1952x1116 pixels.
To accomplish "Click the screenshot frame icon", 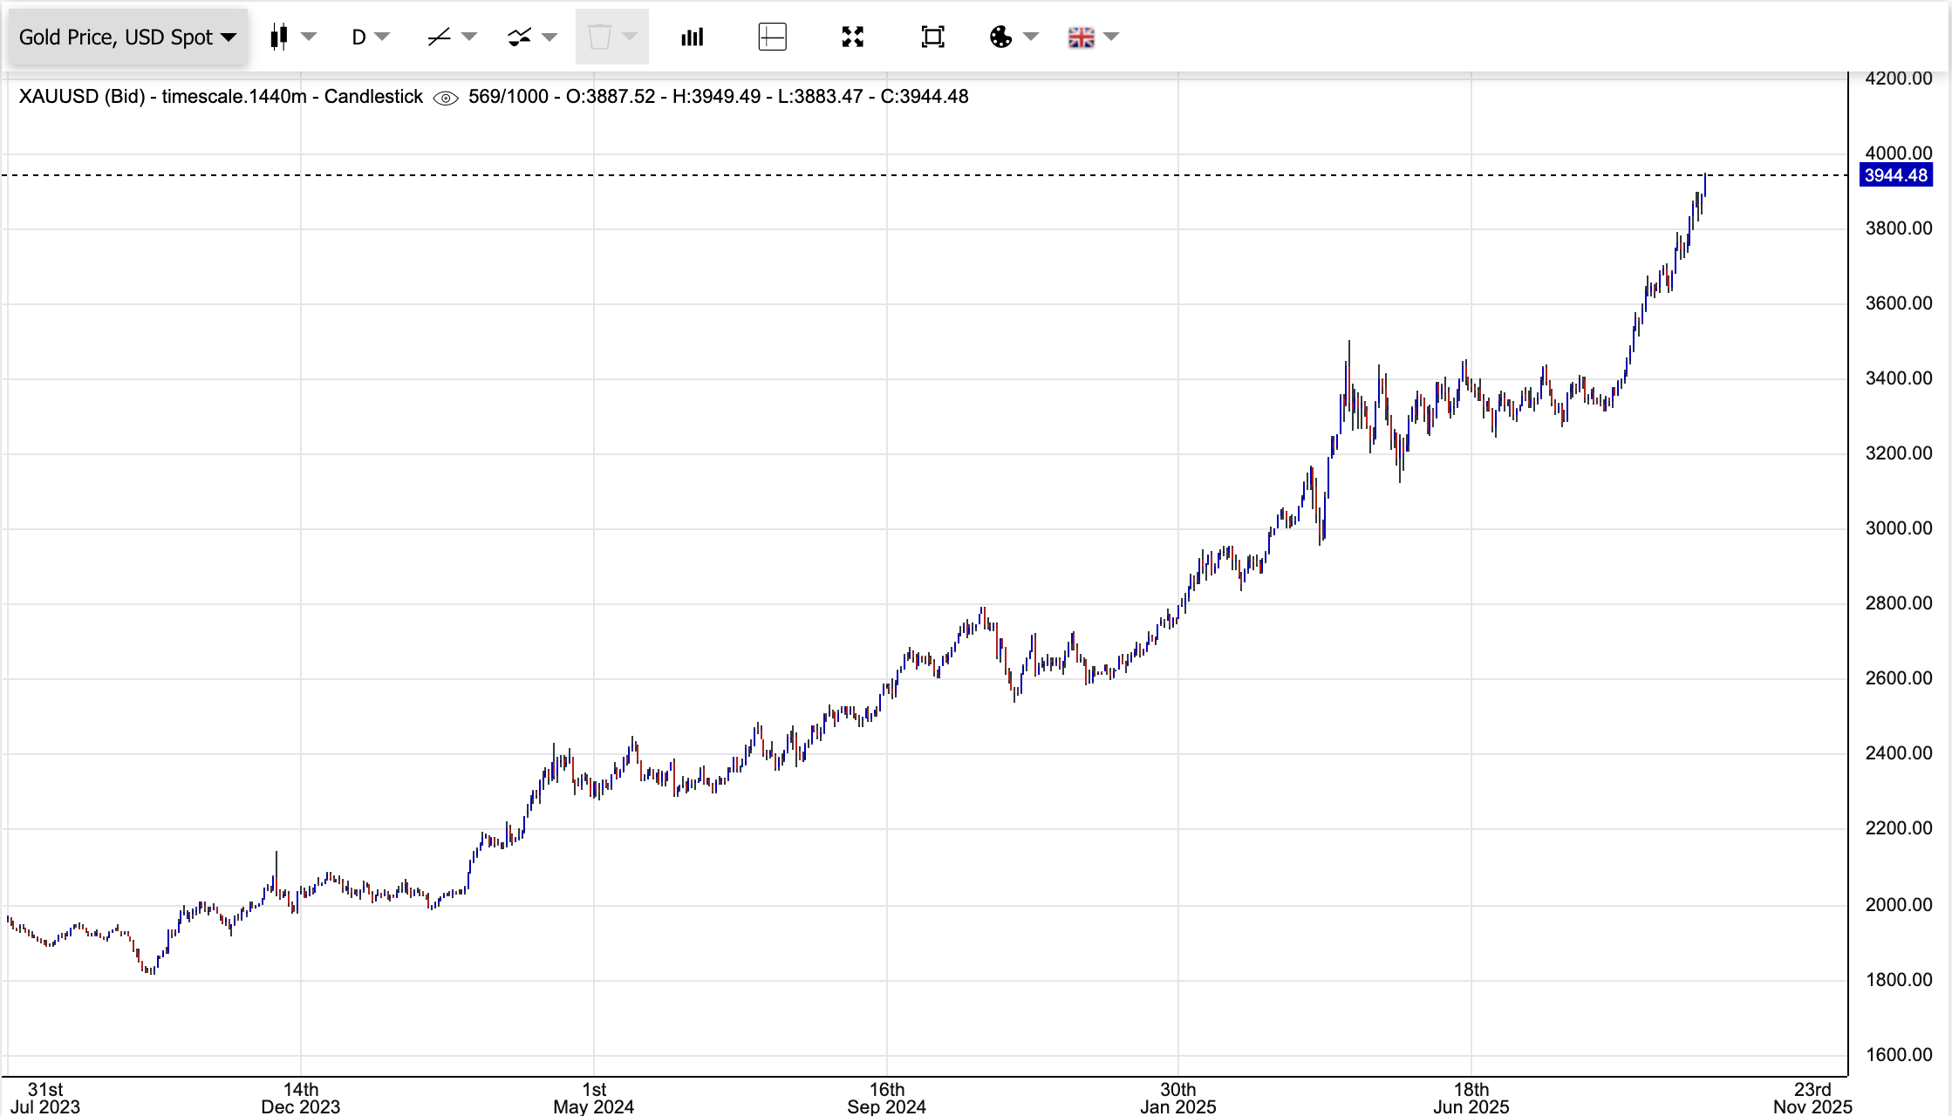I will click(x=932, y=37).
